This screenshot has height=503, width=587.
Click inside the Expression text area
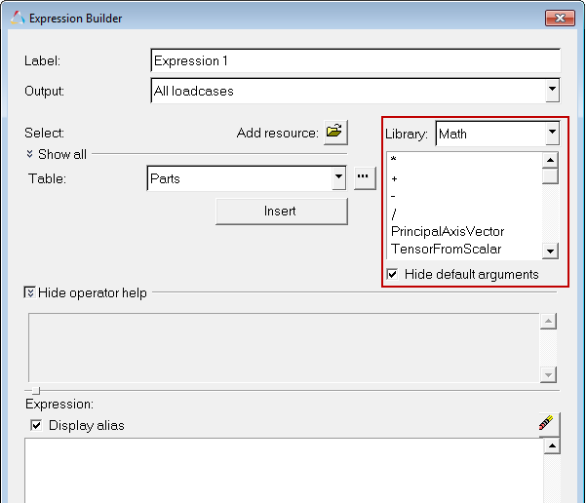coord(284,471)
